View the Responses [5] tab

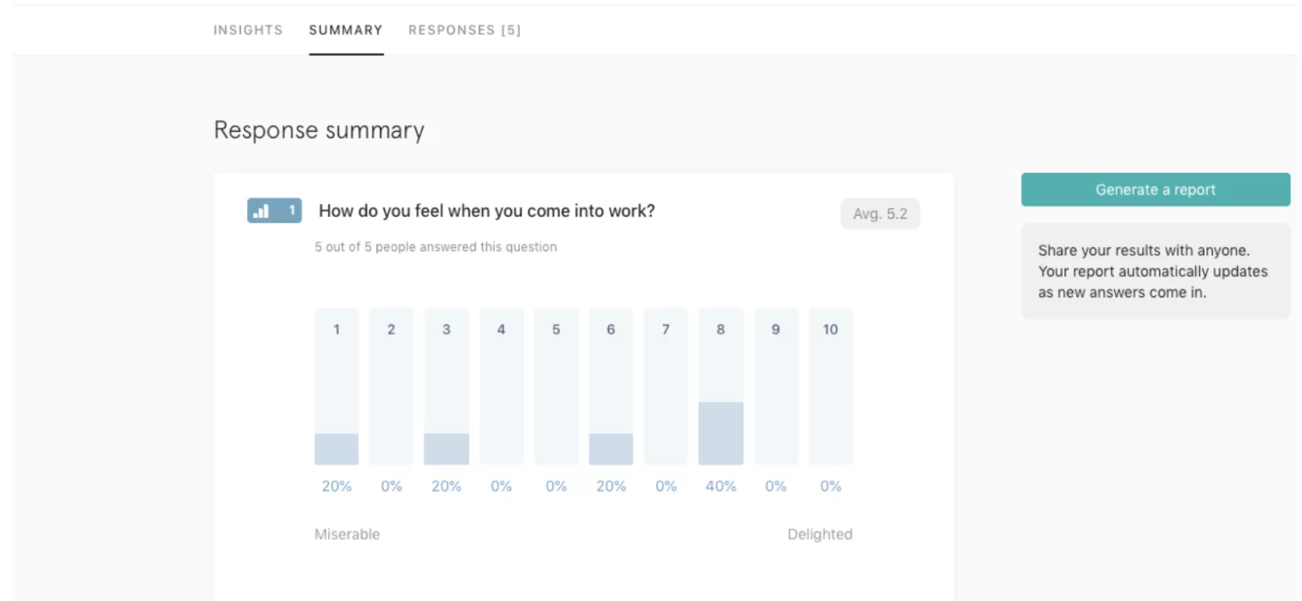pos(465,30)
